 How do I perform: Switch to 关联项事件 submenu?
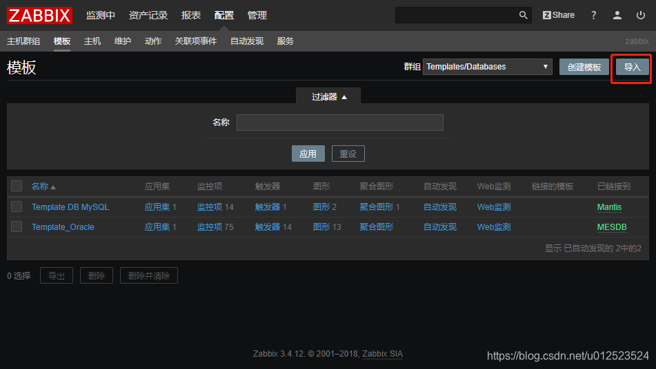coord(196,41)
